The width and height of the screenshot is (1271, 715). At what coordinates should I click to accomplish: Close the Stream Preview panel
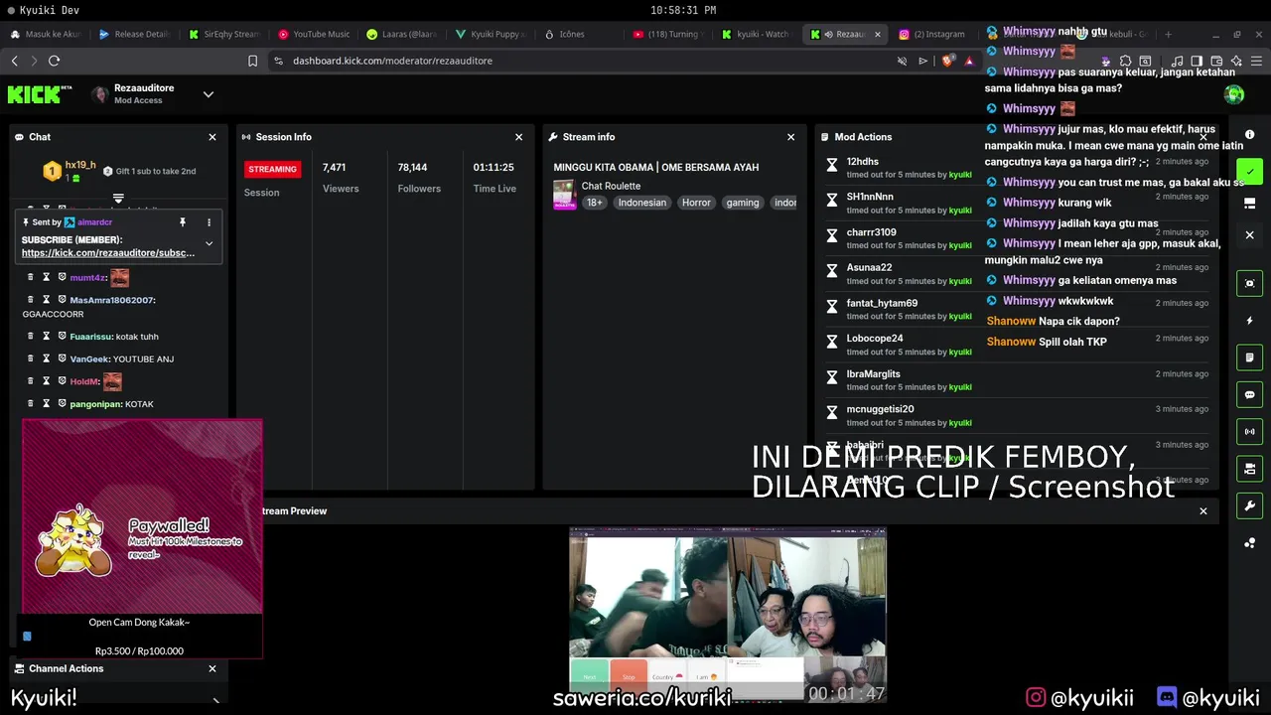click(1202, 511)
